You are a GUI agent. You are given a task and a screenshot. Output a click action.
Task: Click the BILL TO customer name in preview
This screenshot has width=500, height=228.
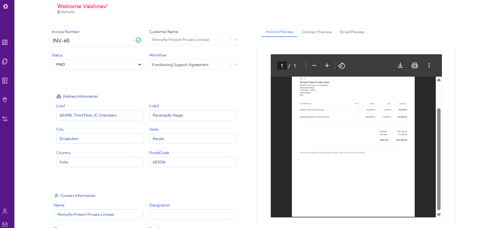(314, 82)
